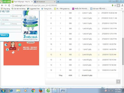Screen dimensions: 124x93
Task: Bookmark page with the star icon
Action: [115, 6]
